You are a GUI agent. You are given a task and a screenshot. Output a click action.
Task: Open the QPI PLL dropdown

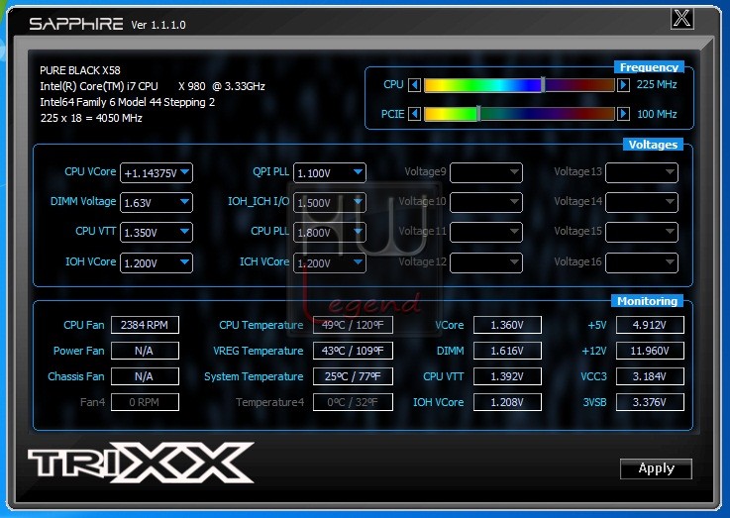(330, 172)
